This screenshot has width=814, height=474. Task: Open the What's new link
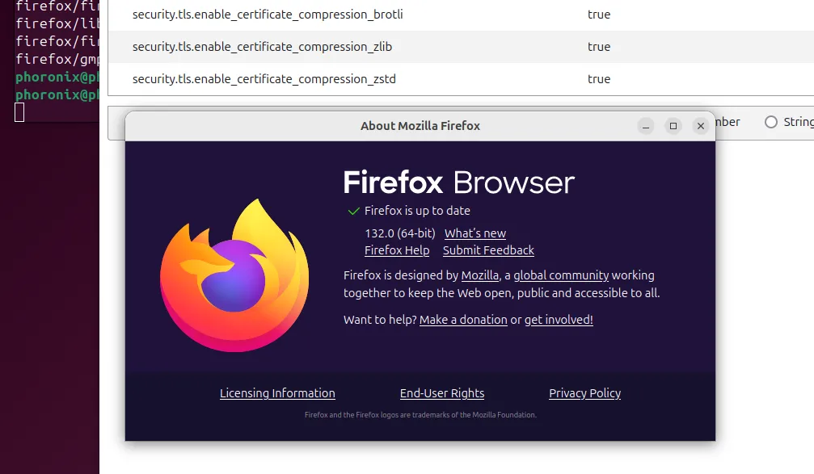tap(475, 233)
